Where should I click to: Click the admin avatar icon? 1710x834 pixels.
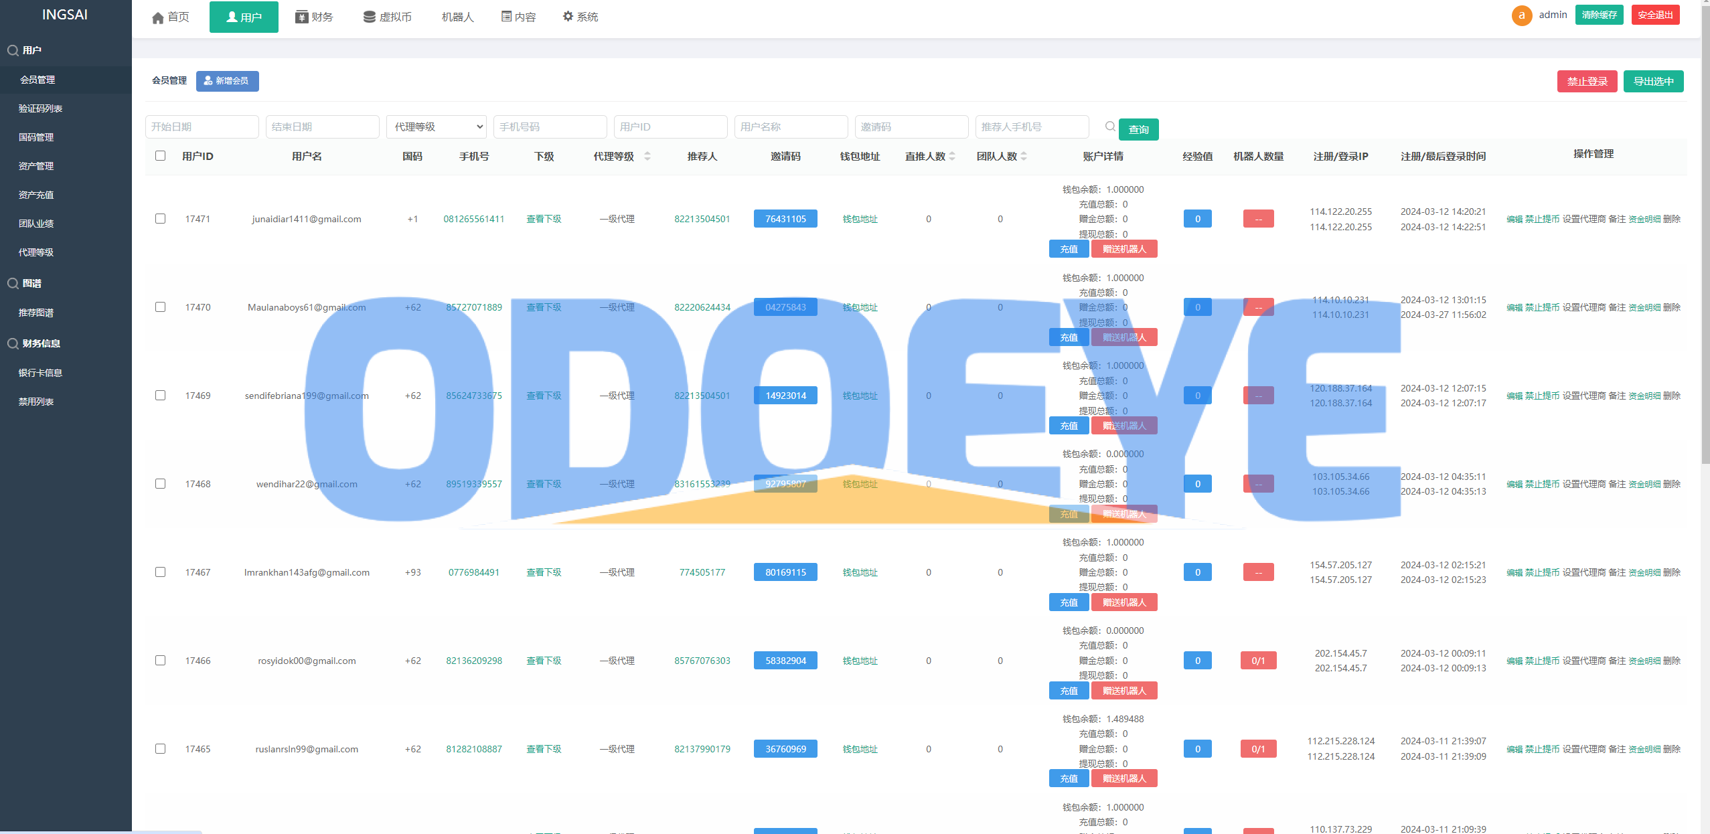pos(1522,15)
